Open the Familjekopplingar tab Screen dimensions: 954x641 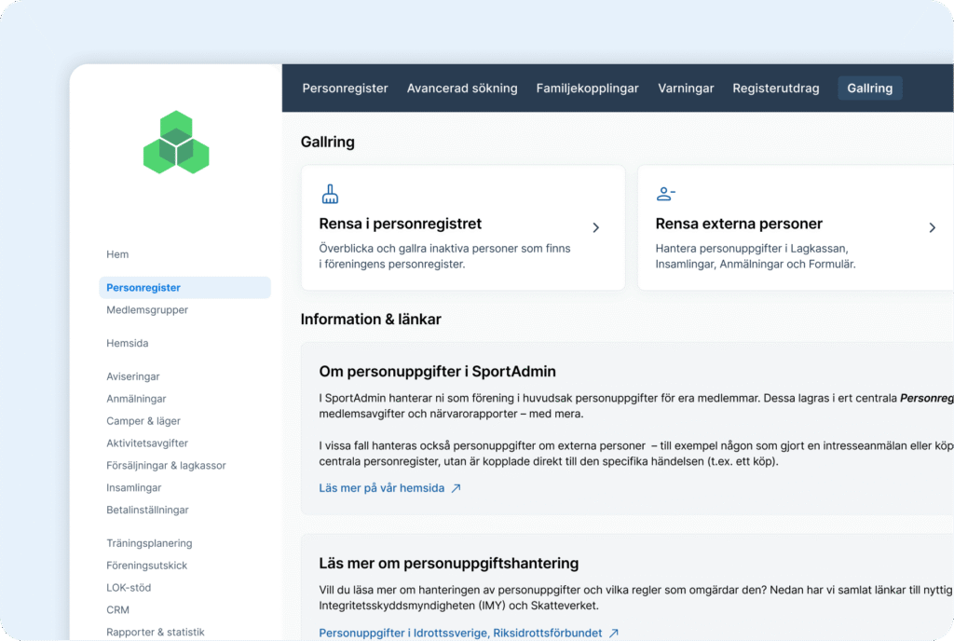point(587,89)
